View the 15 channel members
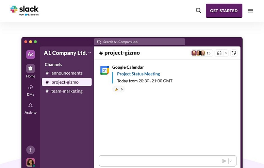This screenshot has width=264, height=168. 201,53
